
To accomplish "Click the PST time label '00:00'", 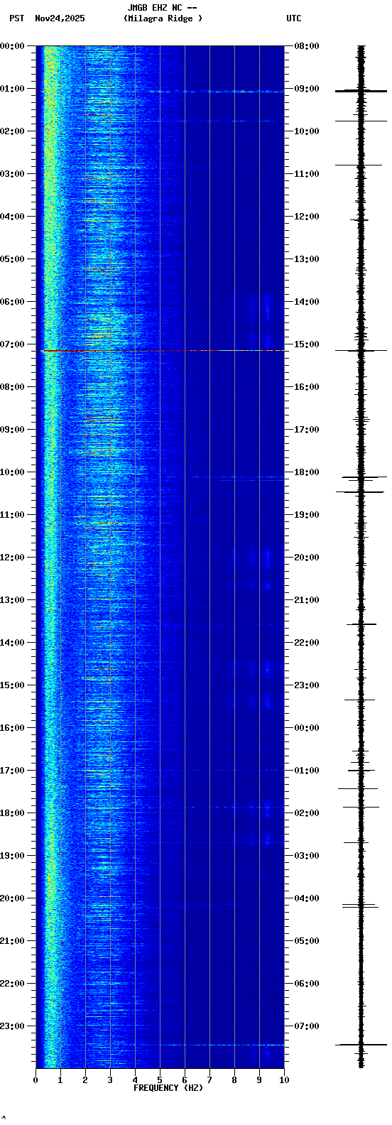I will tap(12, 46).
